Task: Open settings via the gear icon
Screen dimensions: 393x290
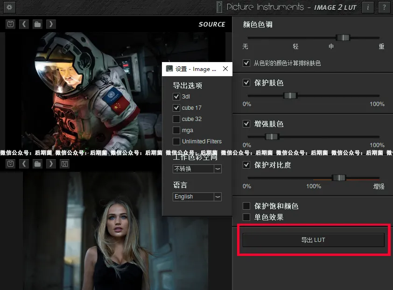Action: click(x=9, y=7)
